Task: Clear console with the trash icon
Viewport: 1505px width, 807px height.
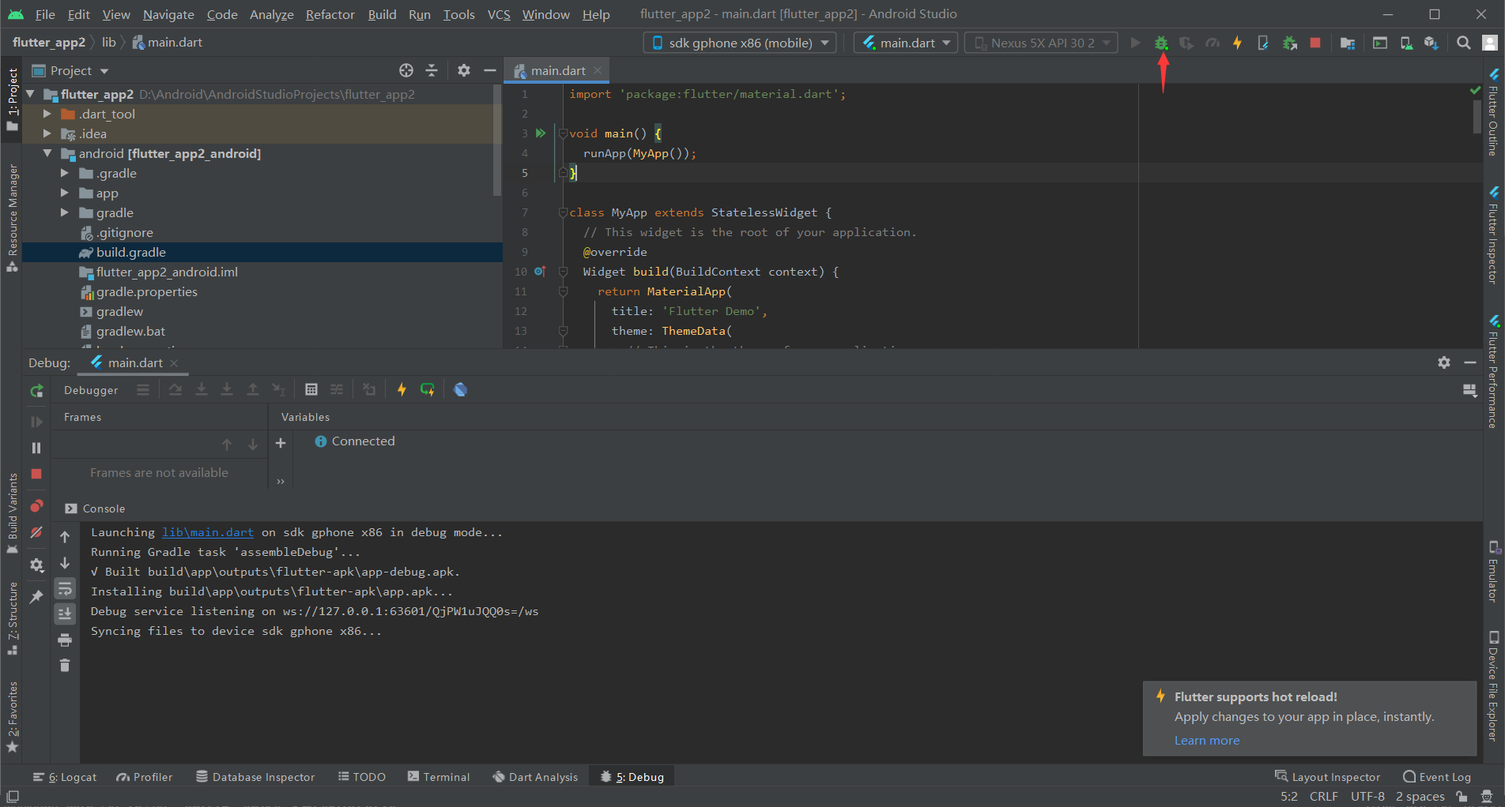Action: tap(65, 666)
